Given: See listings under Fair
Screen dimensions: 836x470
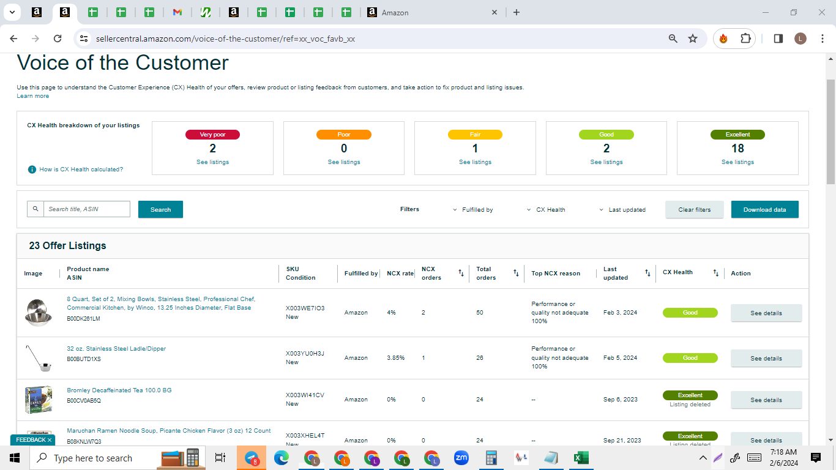Looking at the screenshot, I should coord(476,162).
